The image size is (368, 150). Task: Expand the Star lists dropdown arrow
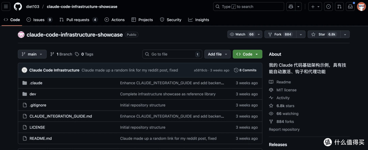pos(345,34)
